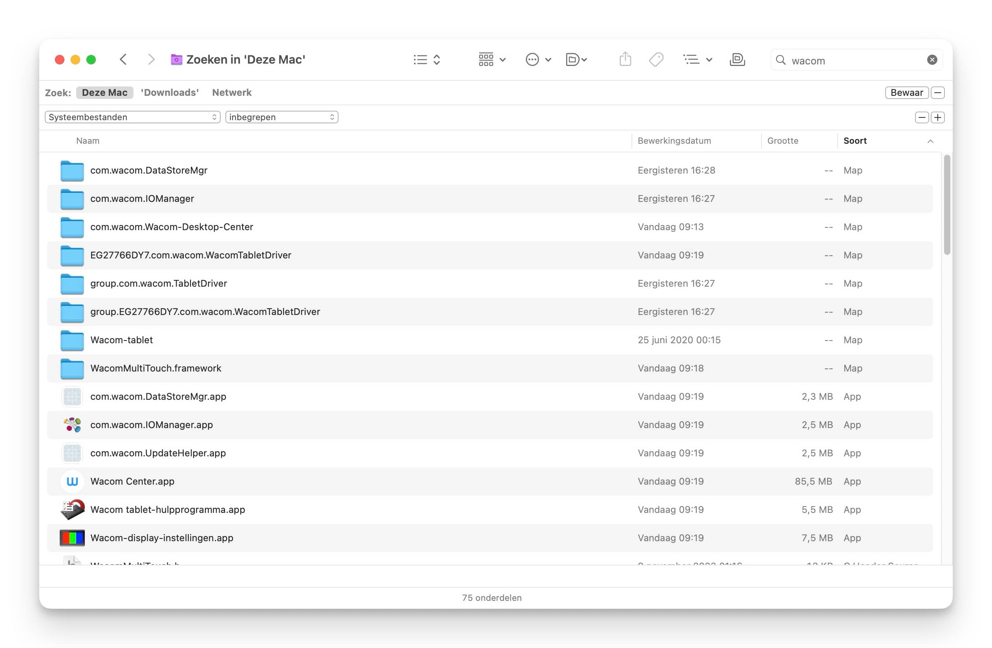This screenshot has height=648, width=992.
Task: Click the Share icon
Action: [x=625, y=59]
